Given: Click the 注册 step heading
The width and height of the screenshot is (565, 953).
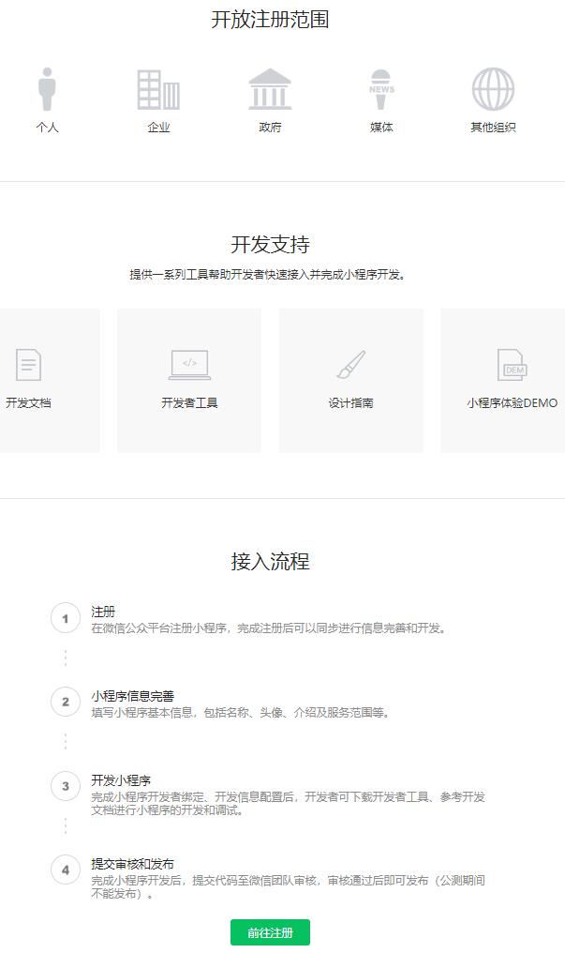Looking at the screenshot, I should (103, 612).
